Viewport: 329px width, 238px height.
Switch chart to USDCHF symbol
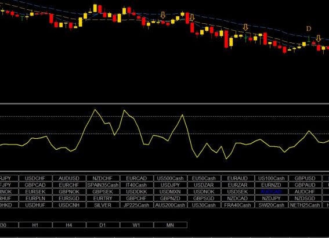click(35, 178)
